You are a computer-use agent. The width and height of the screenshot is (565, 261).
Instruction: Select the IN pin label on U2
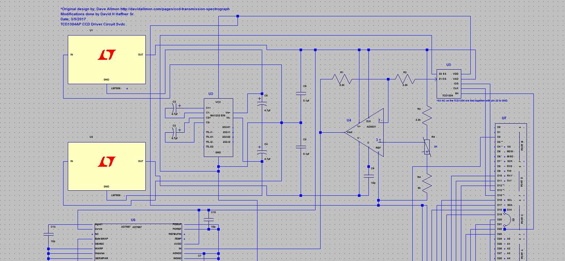pyautogui.click(x=71, y=161)
